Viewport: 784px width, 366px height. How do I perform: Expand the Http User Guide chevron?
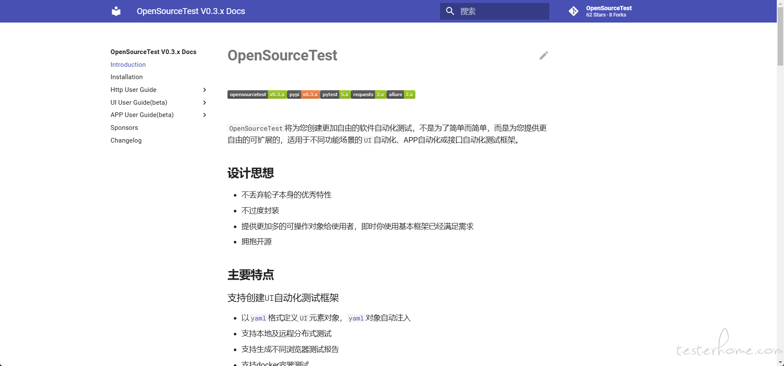point(205,90)
